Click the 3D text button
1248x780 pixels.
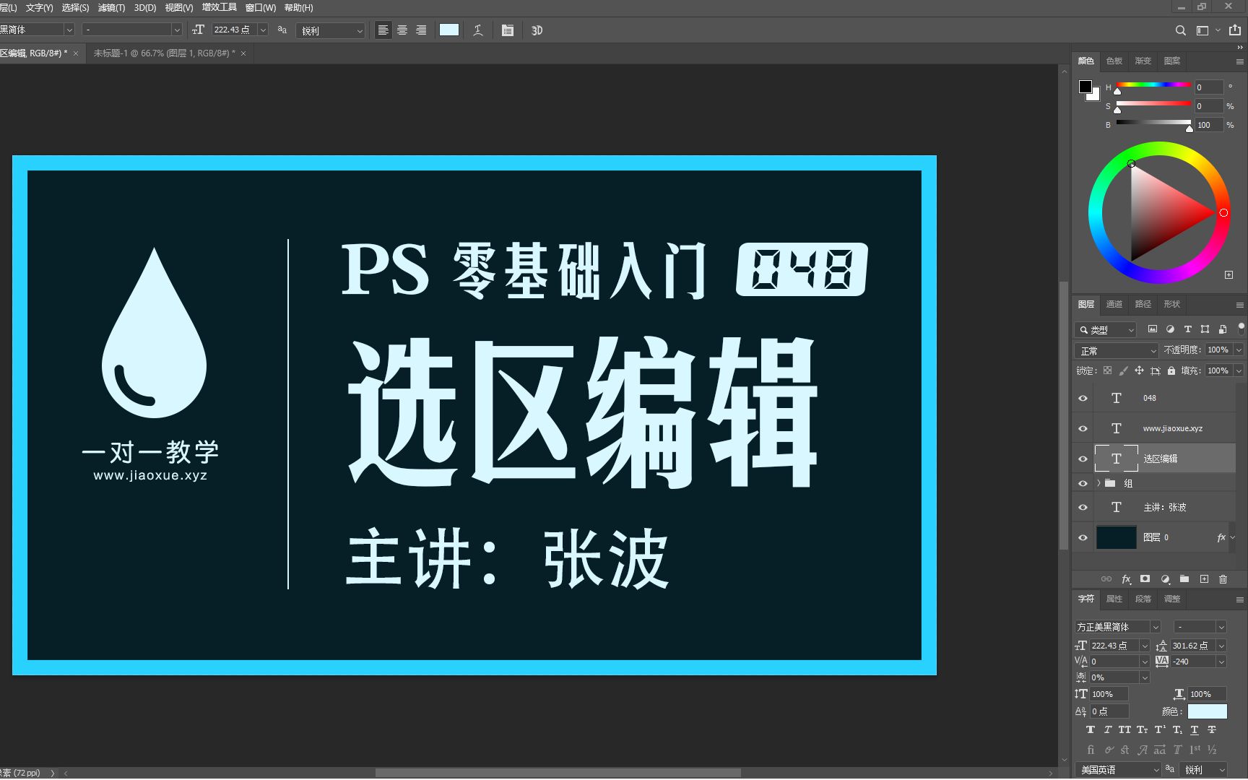pos(537,30)
